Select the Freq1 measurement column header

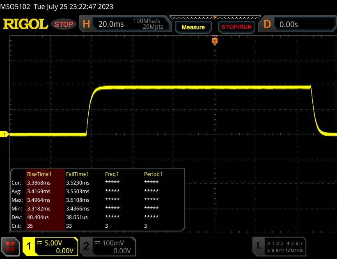(112, 174)
